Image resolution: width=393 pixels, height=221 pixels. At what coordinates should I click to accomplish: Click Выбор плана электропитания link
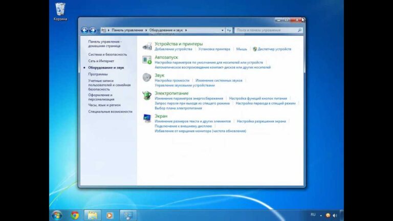178,108
